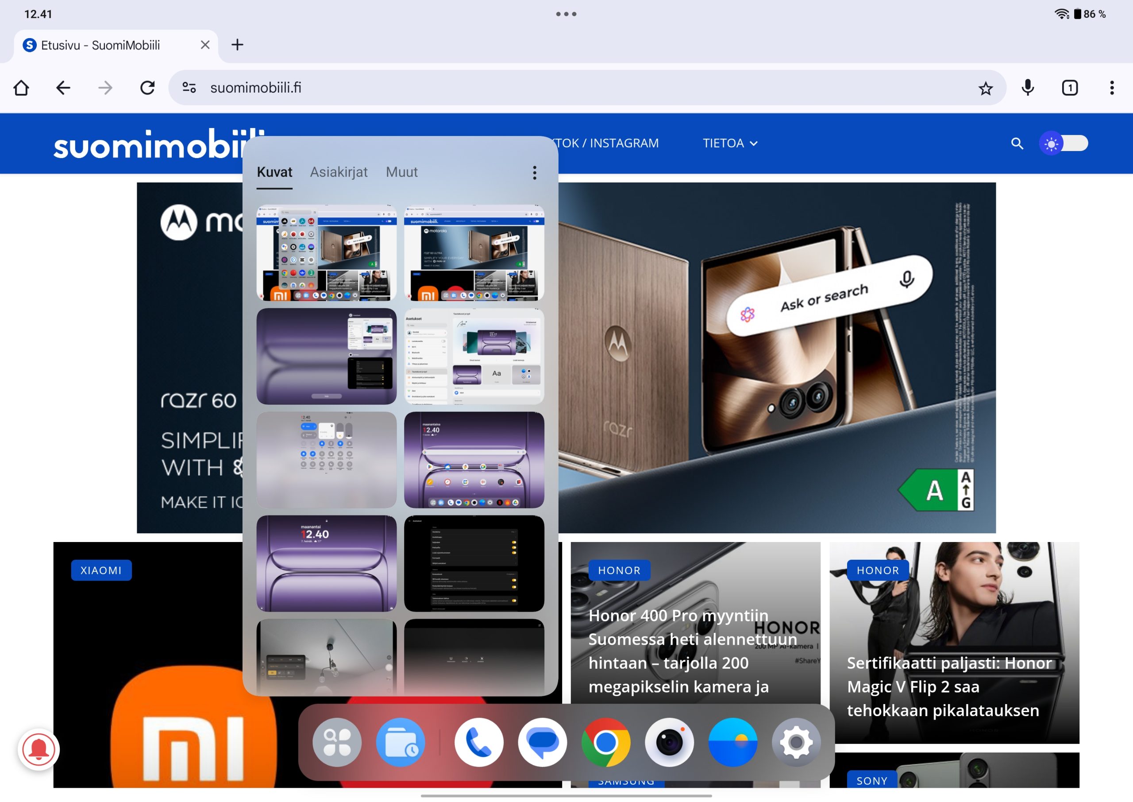Open screenshot thumbnail showing app drawer over browser
This screenshot has height=802, width=1133.
pos(327,253)
